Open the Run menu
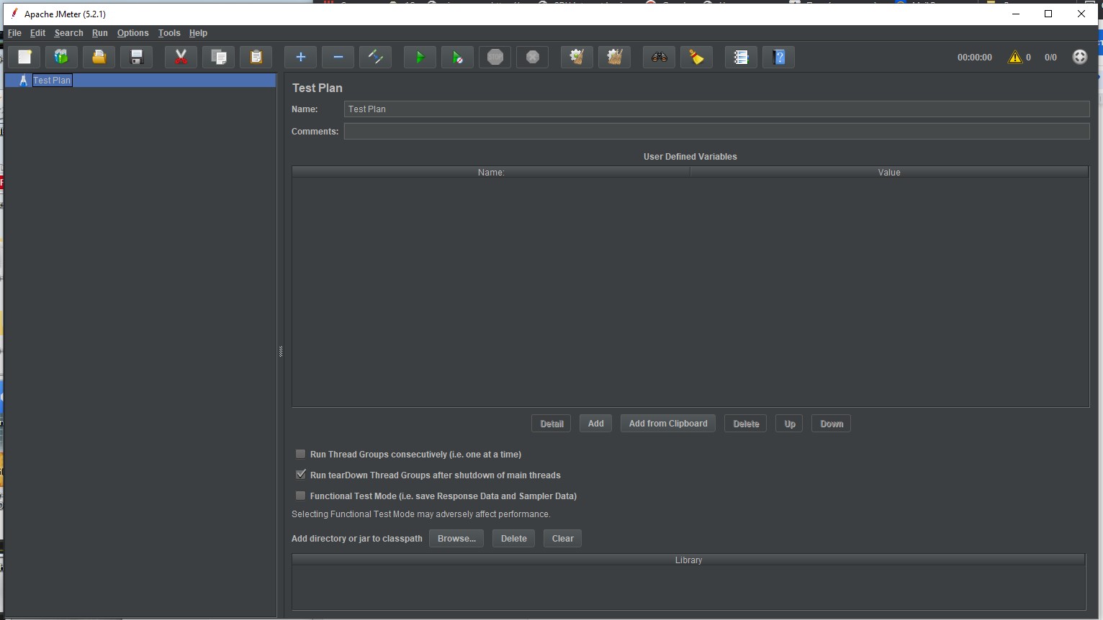Viewport: 1103px width, 620px height. click(x=99, y=33)
